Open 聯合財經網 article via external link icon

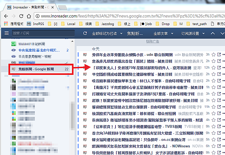pos(219,113)
